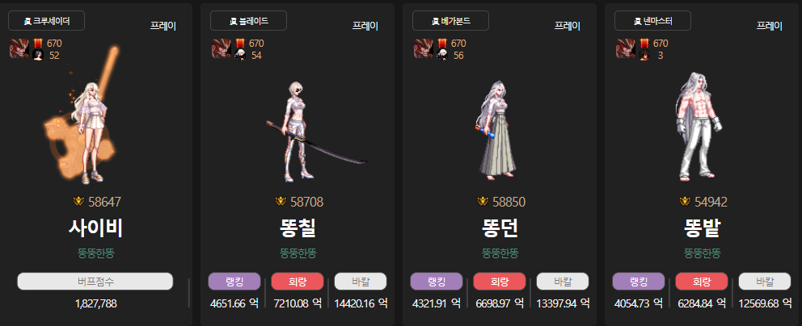Select the 베가본드 job badge
Image resolution: width=802 pixels, height=326 pixels.
[x=450, y=21]
